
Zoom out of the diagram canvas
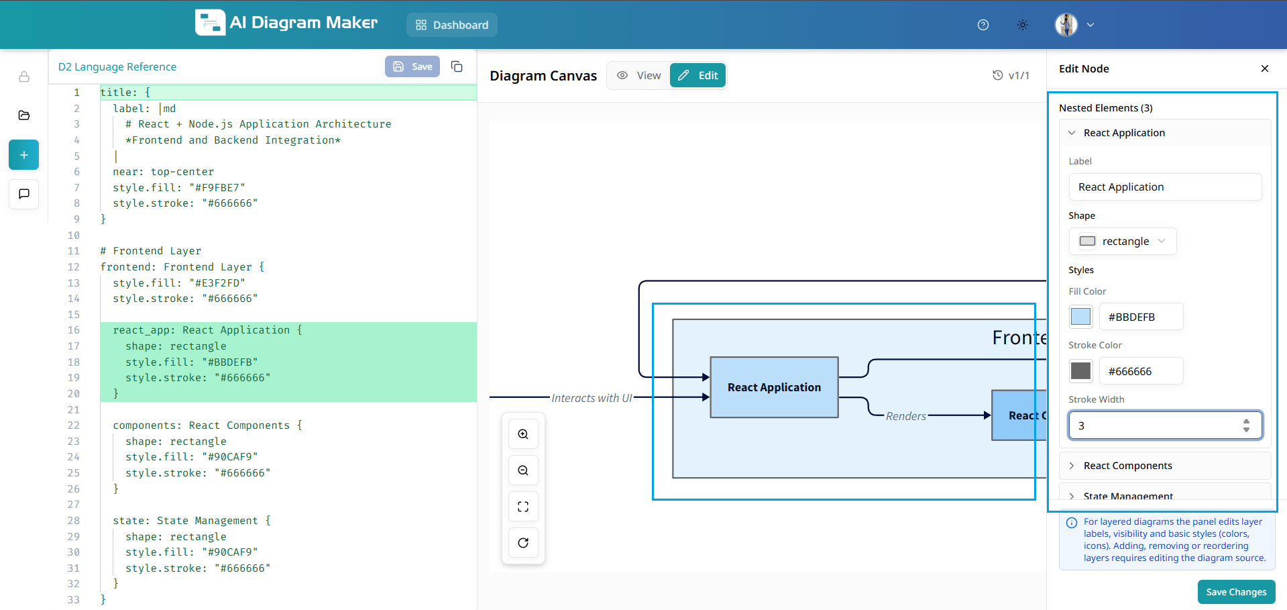pyautogui.click(x=523, y=470)
